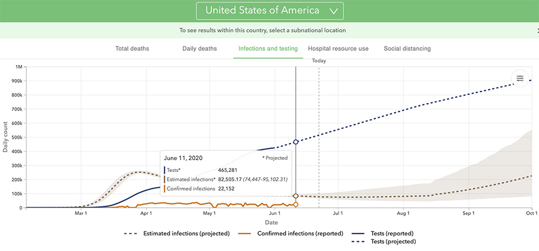Click the brown Estimated infections marker circle
The height and width of the screenshot is (251, 539).
pos(296,196)
